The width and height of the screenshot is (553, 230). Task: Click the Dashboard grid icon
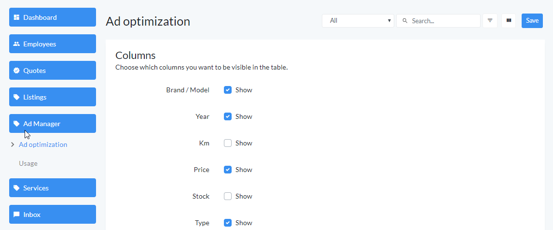16,17
